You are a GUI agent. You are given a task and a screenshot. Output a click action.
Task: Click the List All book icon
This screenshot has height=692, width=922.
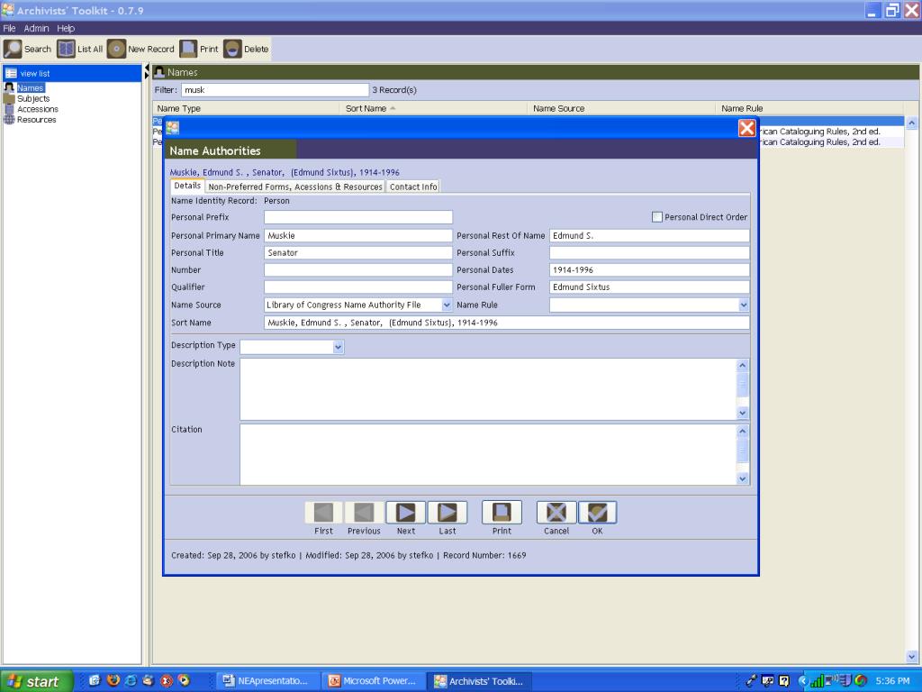(x=66, y=49)
